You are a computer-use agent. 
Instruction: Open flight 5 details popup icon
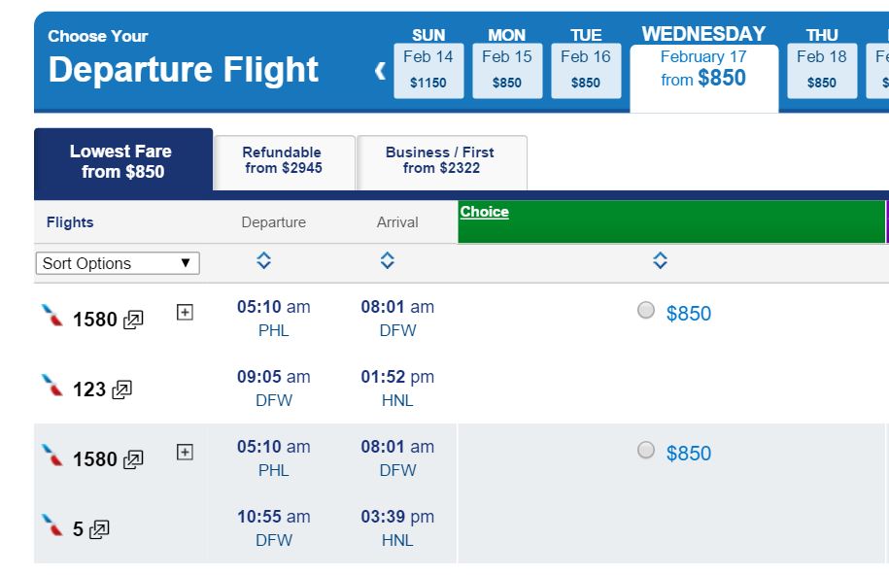(x=99, y=529)
